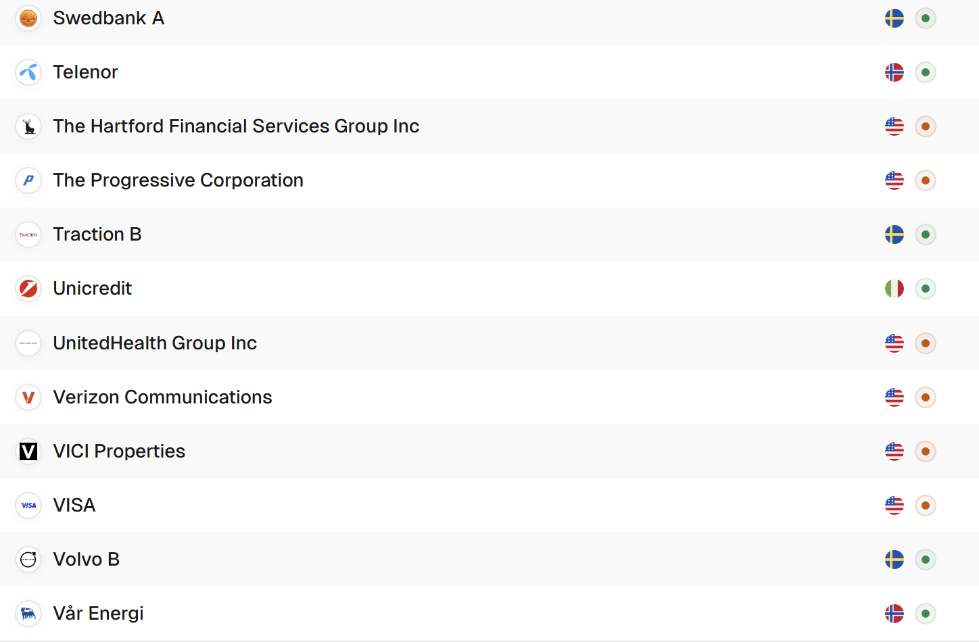This screenshot has width=979, height=642.
Task: Click the Volvo B logo icon
Action: 28,560
